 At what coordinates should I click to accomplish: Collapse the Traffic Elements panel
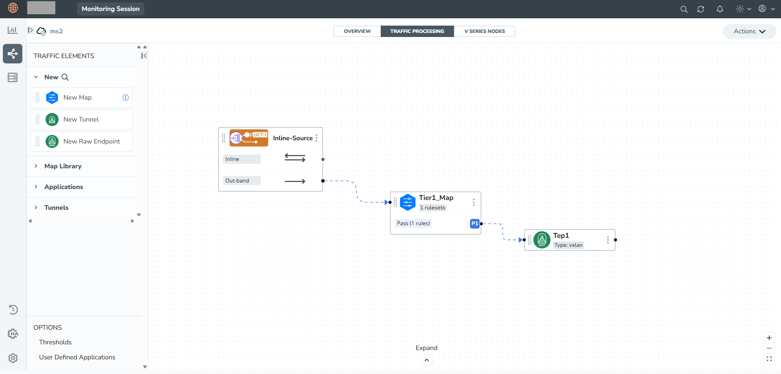[x=144, y=56]
